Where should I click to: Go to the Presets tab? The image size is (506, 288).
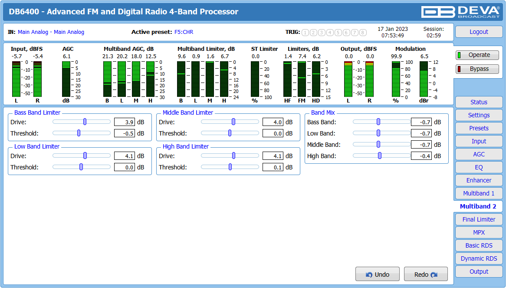pos(479,128)
